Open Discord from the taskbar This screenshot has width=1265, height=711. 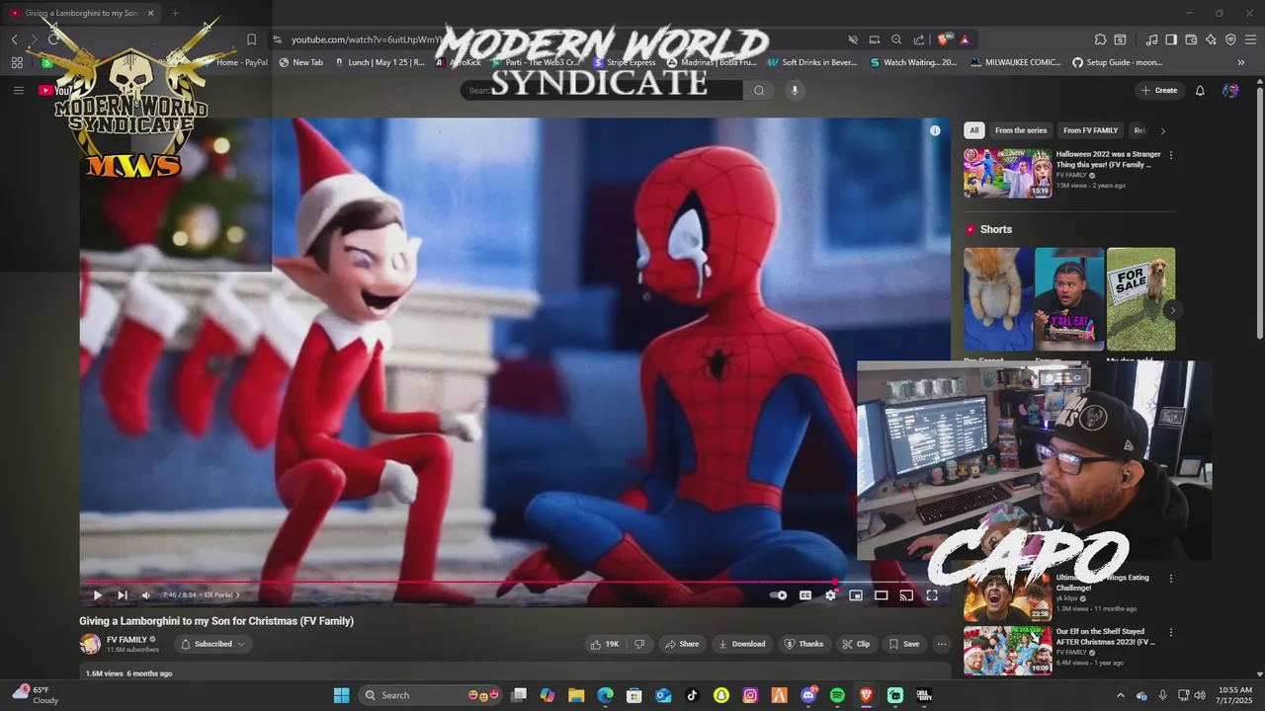pos(808,695)
